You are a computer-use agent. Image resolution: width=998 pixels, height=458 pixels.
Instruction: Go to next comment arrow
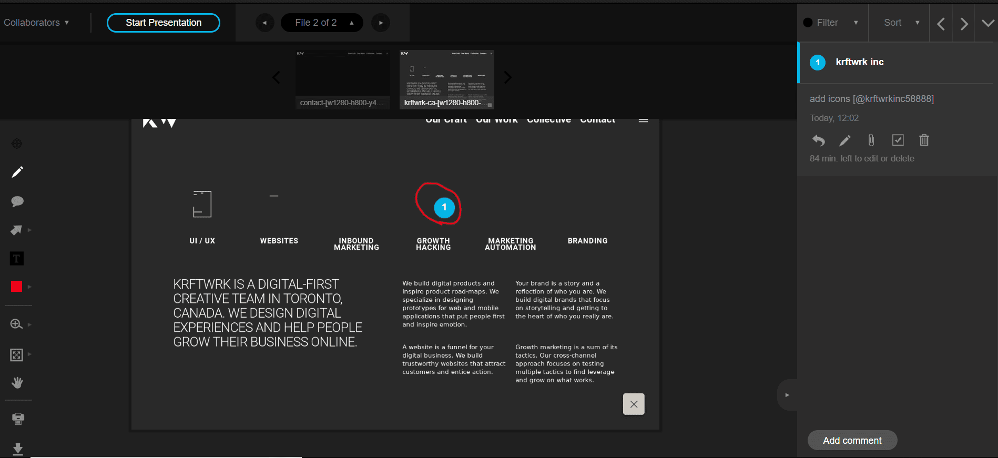[964, 23]
